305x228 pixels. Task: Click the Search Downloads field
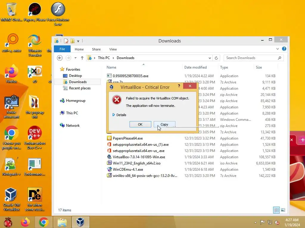pyautogui.click(x=254, y=58)
